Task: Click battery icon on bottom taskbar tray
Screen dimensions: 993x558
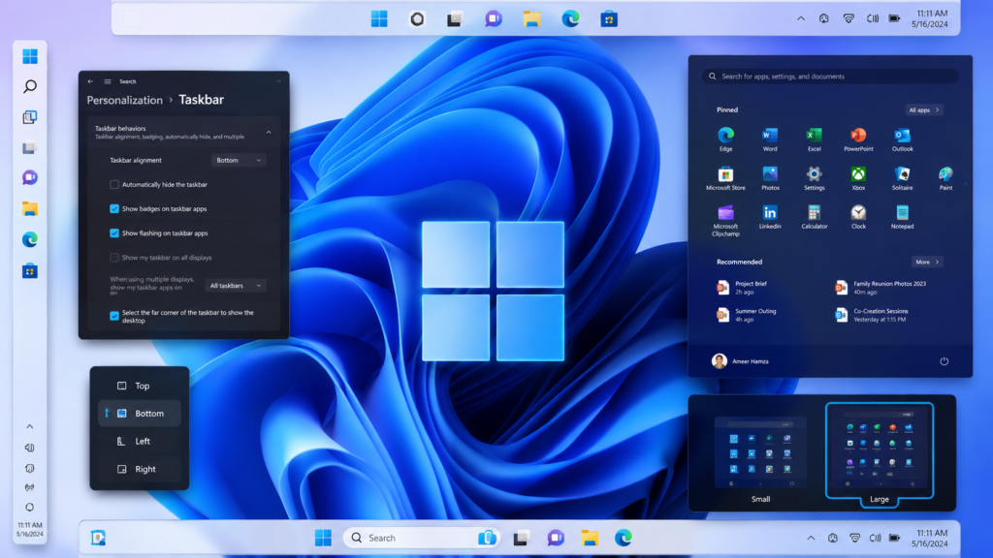Action: (894, 538)
